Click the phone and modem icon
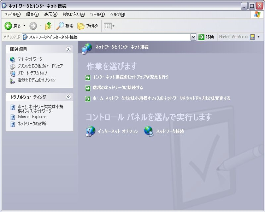The height and width of the screenshot is (212, 265). tap(12, 81)
